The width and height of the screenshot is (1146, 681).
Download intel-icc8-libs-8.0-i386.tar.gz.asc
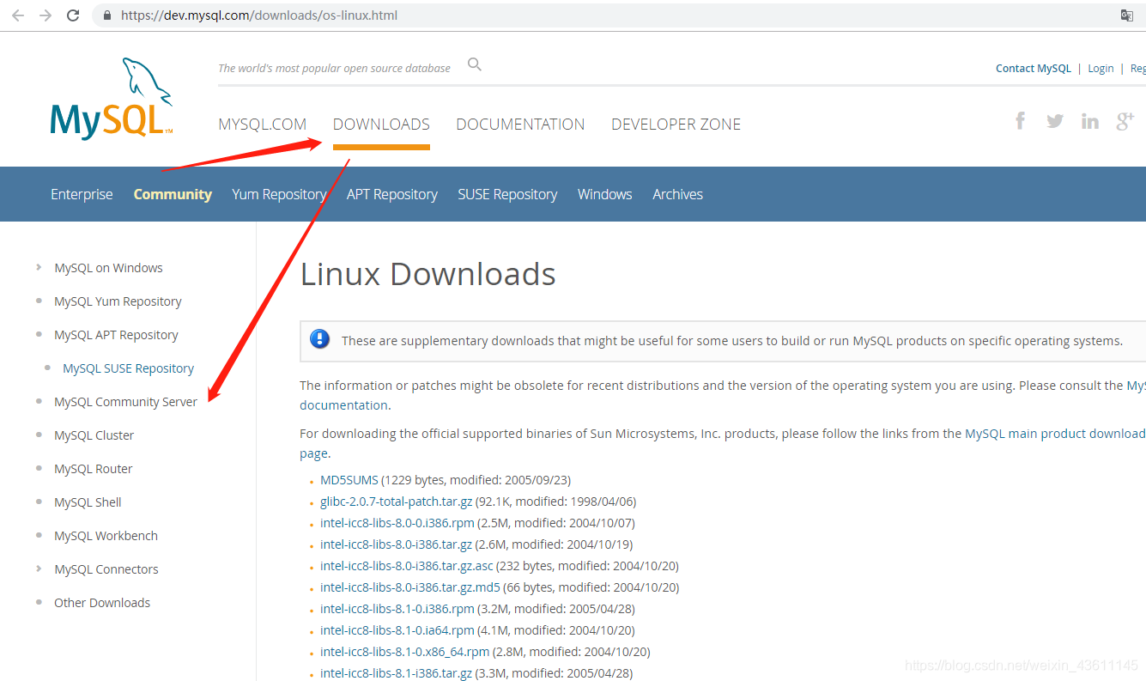point(407,566)
